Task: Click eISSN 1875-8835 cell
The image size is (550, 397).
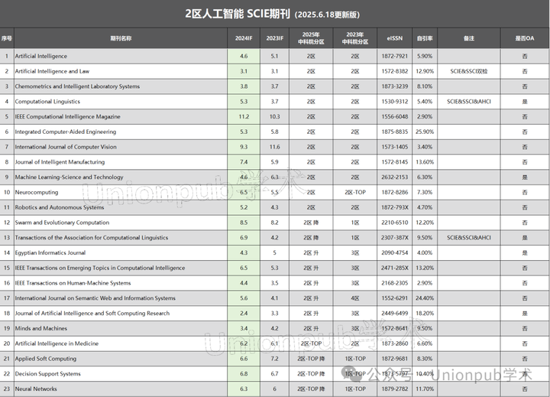Action: tap(395, 132)
